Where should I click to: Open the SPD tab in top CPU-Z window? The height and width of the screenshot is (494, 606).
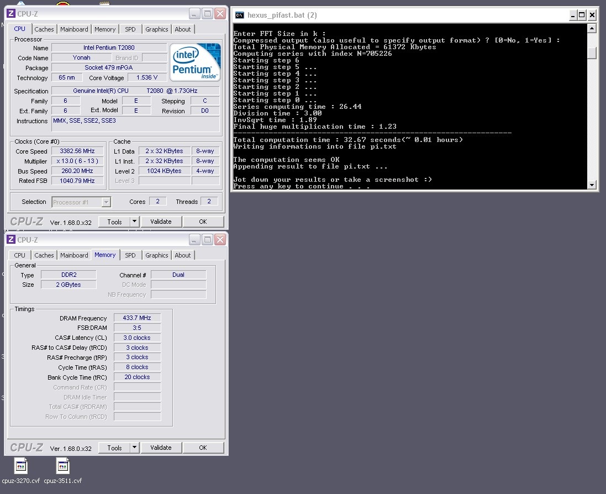(130, 29)
